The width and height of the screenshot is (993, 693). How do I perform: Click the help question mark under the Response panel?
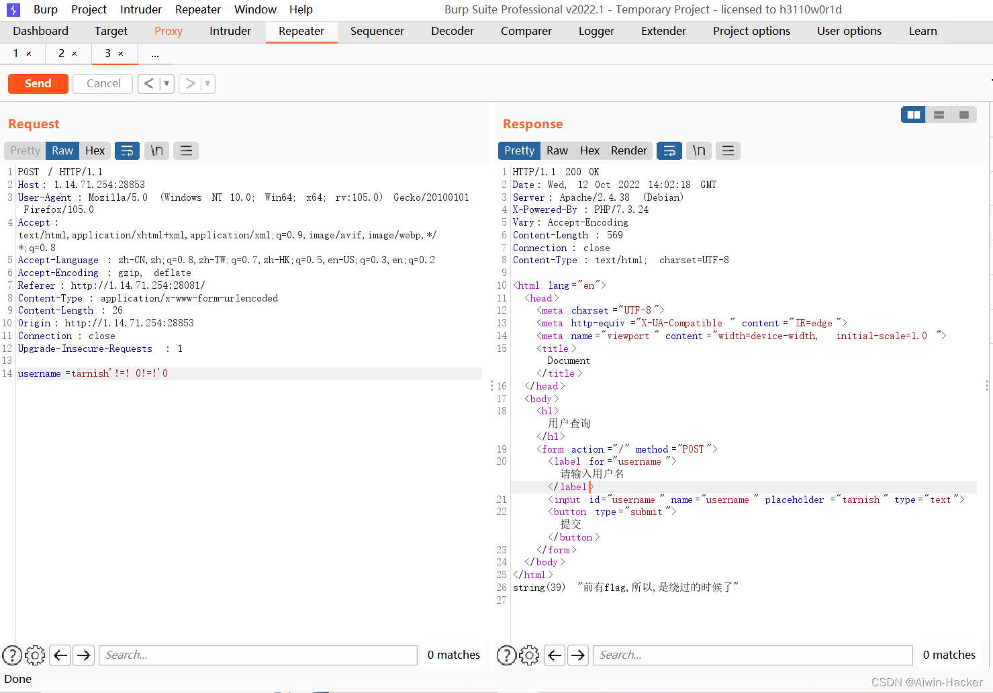click(x=506, y=655)
